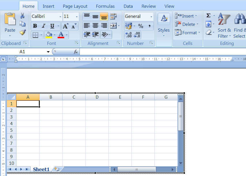Open the font size 11 dropdown

point(77,17)
